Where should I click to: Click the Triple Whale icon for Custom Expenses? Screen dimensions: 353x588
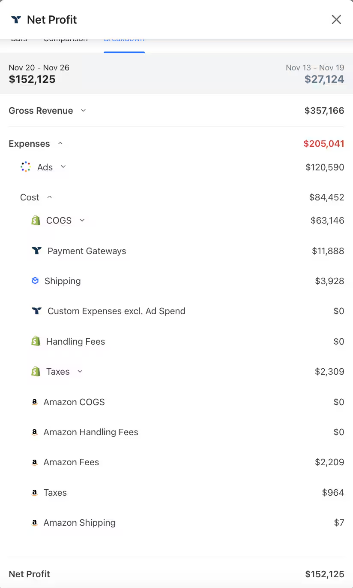37,311
